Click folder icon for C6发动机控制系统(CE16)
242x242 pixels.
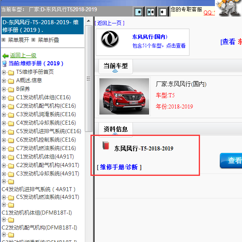click(x=11, y=140)
